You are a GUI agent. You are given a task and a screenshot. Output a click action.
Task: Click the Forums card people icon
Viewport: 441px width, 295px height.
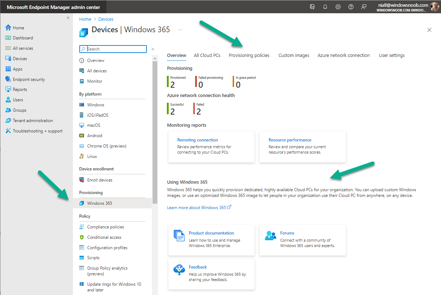point(271,235)
